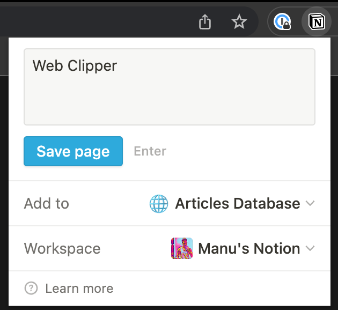Open the browser share icon
This screenshot has height=310, width=338.
[x=205, y=22]
